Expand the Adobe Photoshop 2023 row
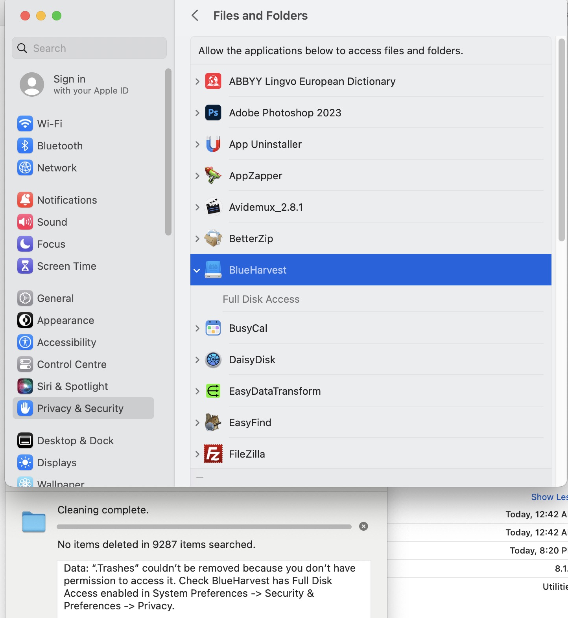The height and width of the screenshot is (618, 568). click(x=197, y=113)
